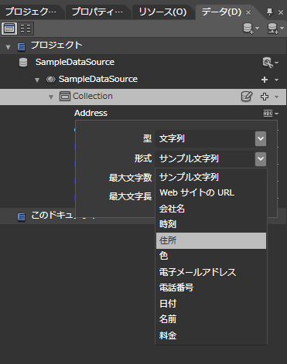Collapse the Collection node

tap(51, 97)
